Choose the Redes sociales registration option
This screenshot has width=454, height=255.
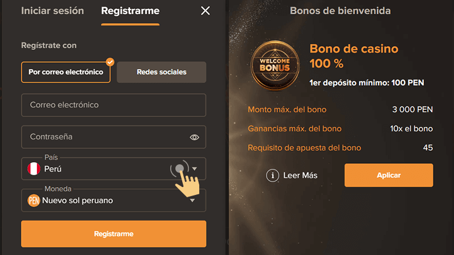[x=161, y=73]
